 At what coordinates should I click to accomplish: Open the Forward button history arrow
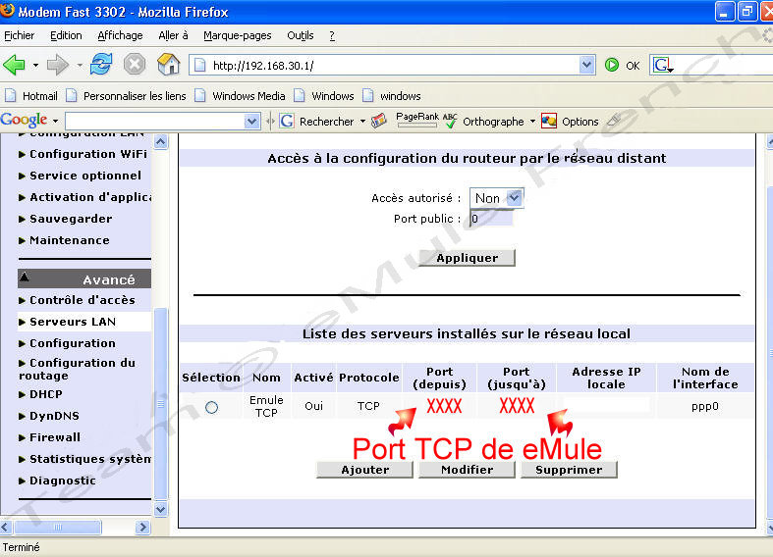(80, 65)
